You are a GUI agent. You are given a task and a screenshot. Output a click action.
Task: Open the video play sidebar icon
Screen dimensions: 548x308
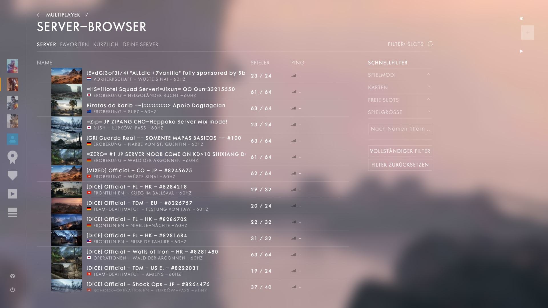pos(13,194)
